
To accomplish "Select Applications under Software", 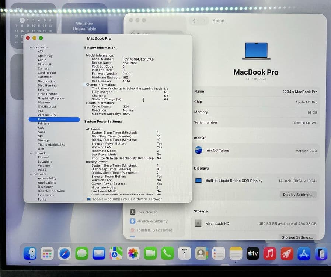I will pos(47,182).
